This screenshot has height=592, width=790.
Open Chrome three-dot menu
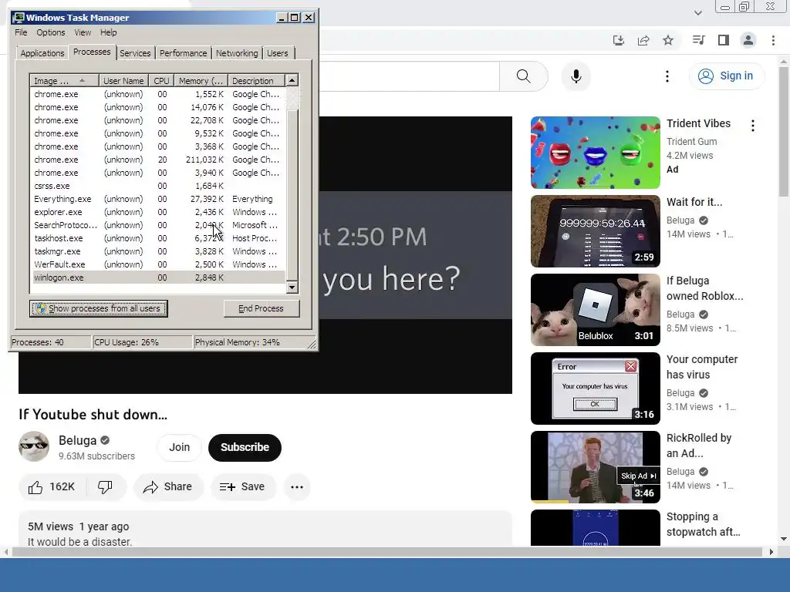tap(773, 40)
